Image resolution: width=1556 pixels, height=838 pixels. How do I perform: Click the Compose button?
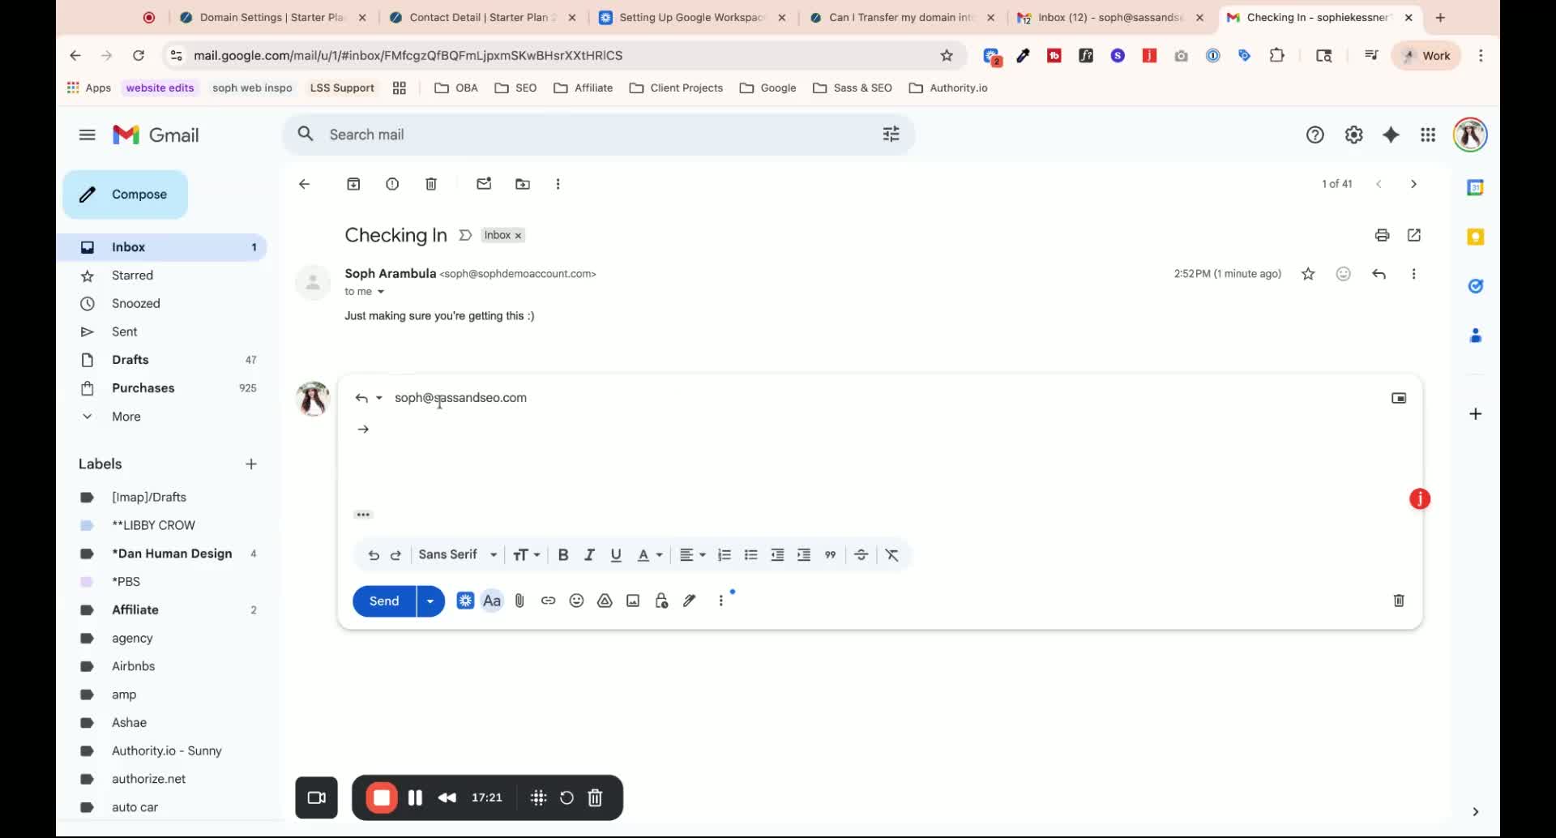126,195
